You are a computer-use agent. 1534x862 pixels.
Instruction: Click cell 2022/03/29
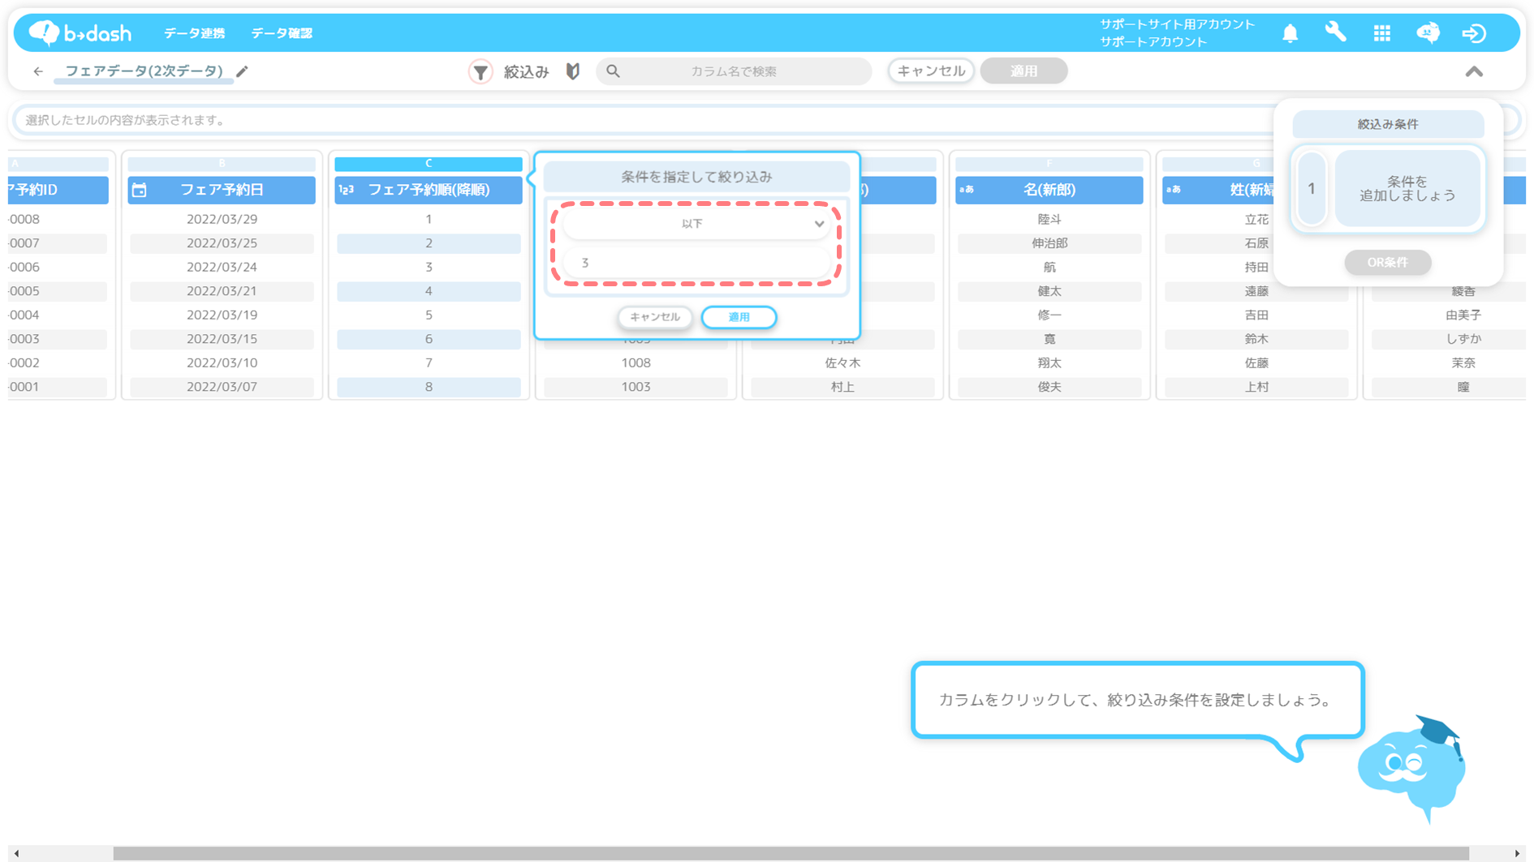coord(222,219)
